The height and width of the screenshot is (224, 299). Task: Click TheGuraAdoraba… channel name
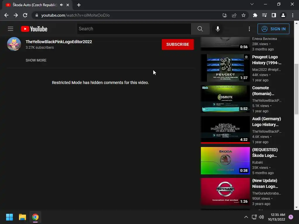click(x=266, y=193)
